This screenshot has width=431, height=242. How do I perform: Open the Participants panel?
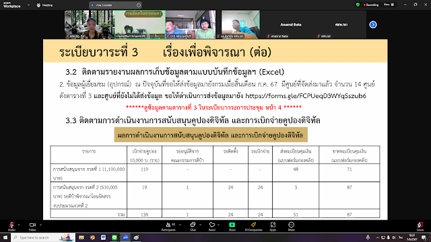tap(168, 227)
